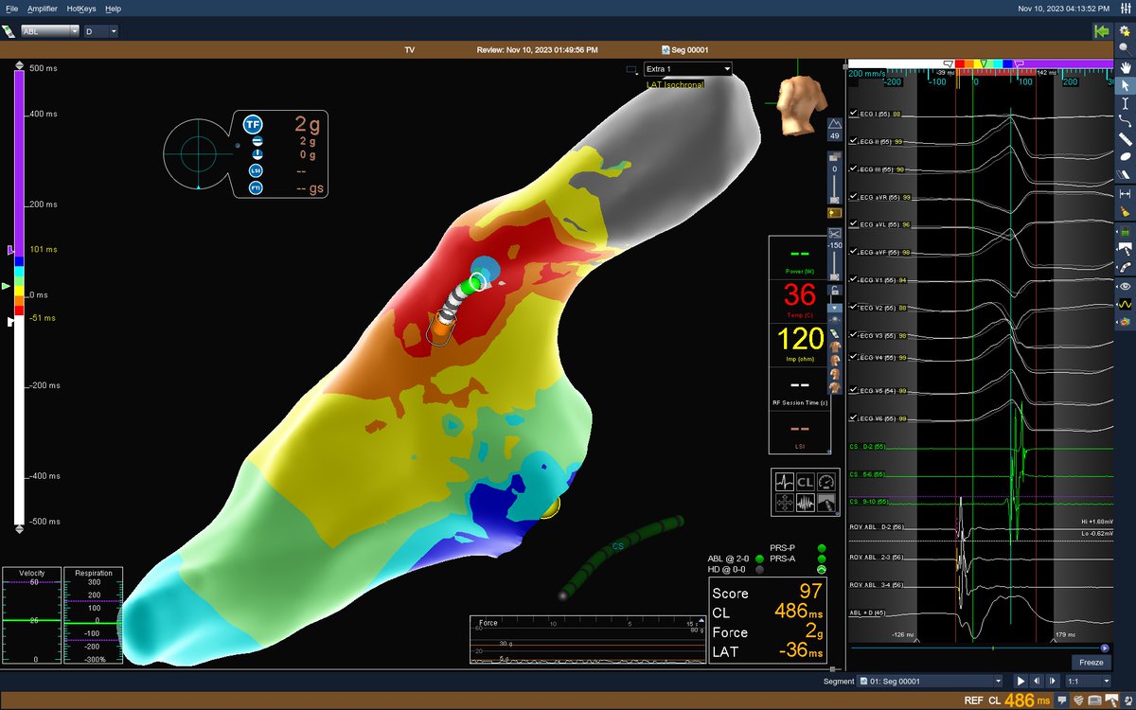Click the review timeline end knob
This screenshot has width=1136, height=710.
tap(1105, 648)
